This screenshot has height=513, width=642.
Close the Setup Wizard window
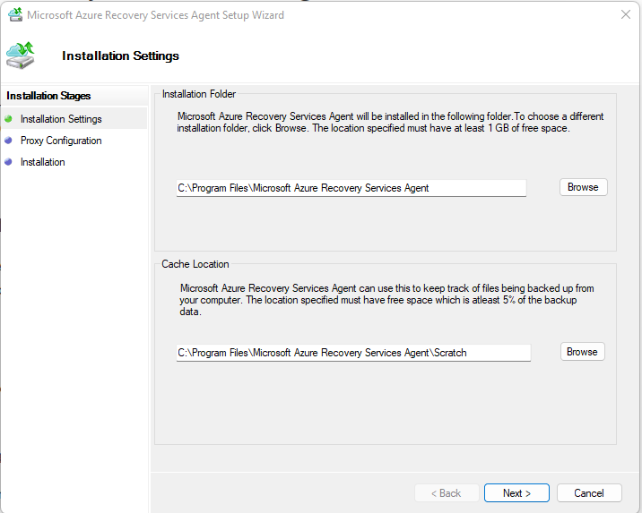[x=625, y=14]
